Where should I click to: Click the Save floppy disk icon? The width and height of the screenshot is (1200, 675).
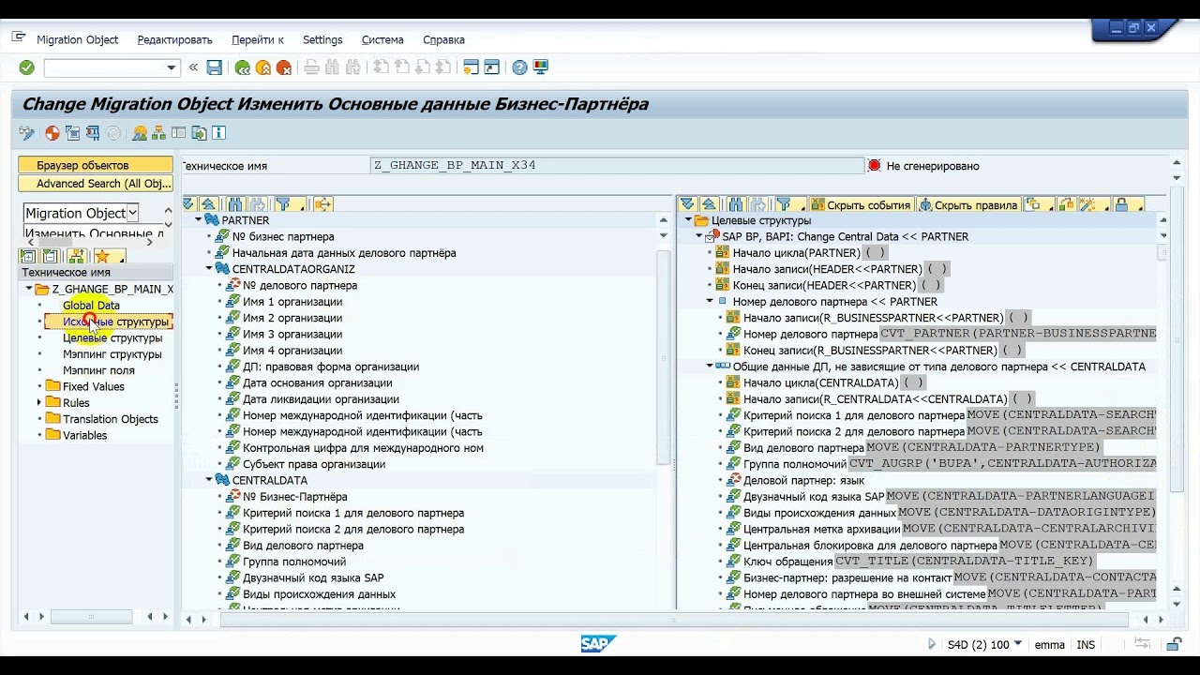coord(215,67)
